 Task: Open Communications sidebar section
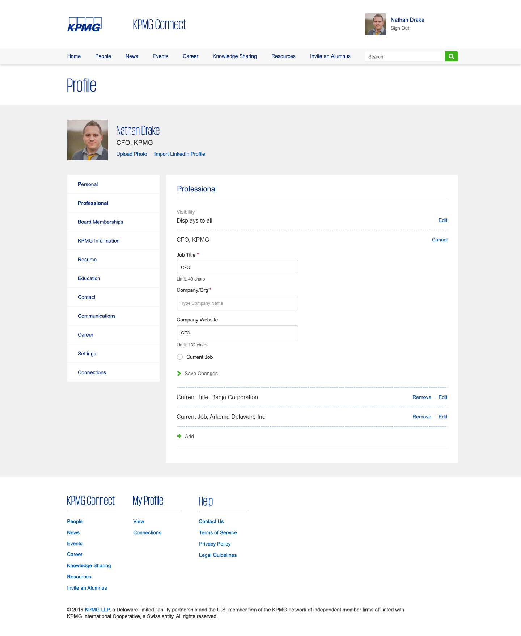(x=113, y=316)
